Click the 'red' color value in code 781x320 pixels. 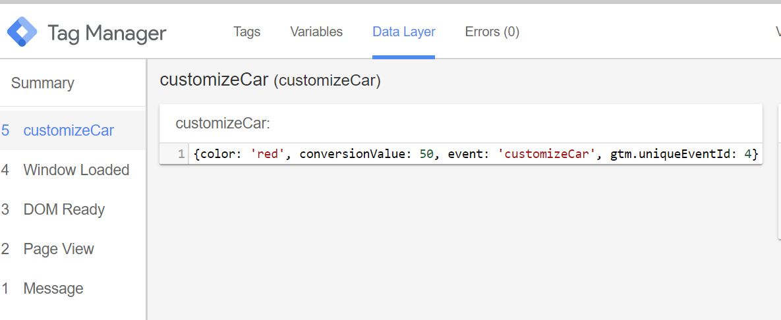point(267,154)
